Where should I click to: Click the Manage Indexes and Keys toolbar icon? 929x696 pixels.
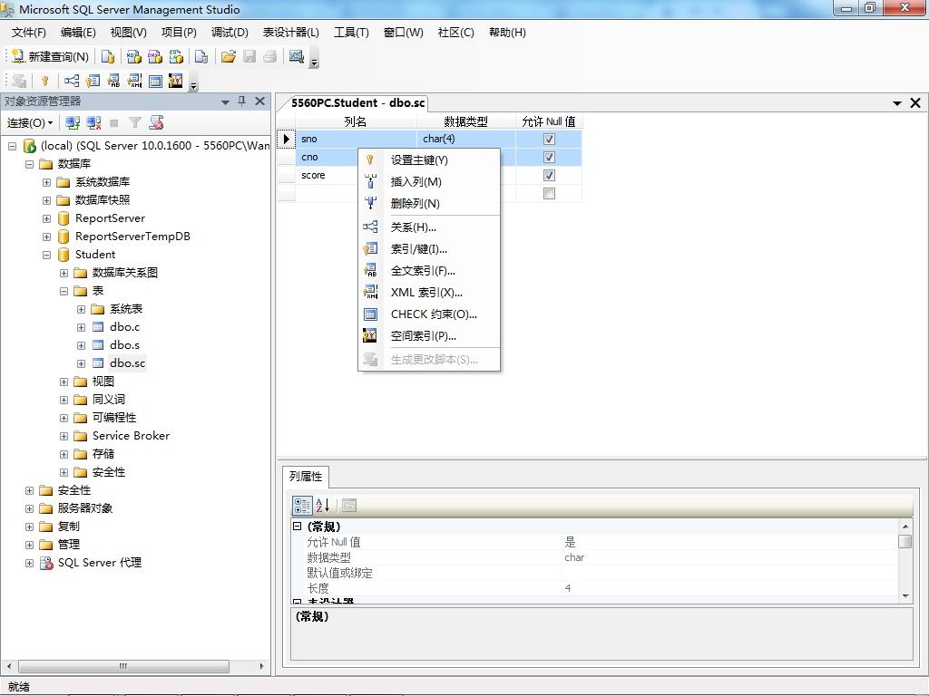(93, 81)
